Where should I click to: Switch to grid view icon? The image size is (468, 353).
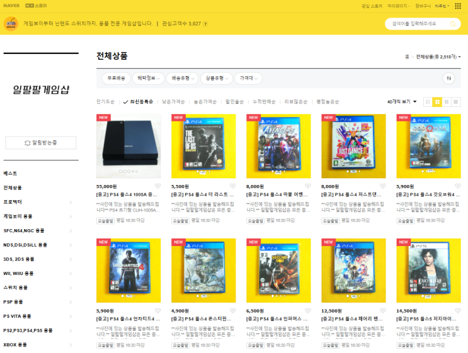coord(437,102)
